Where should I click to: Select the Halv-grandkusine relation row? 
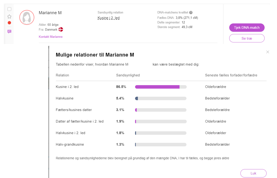click(x=70, y=145)
